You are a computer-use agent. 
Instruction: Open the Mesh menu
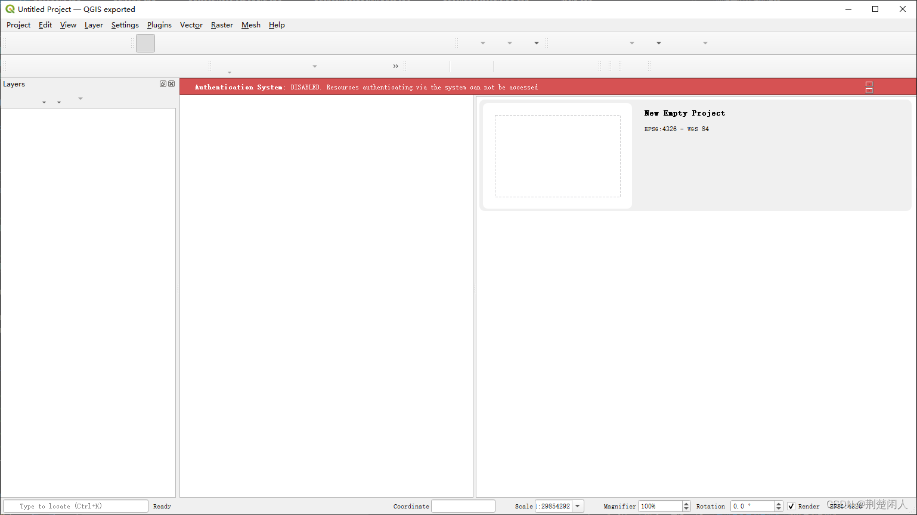pyautogui.click(x=251, y=25)
